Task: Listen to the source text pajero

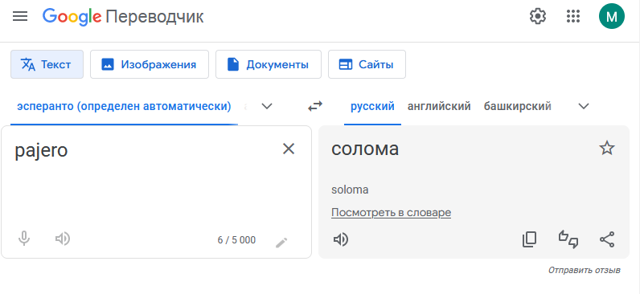Action: [x=63, y=239]
